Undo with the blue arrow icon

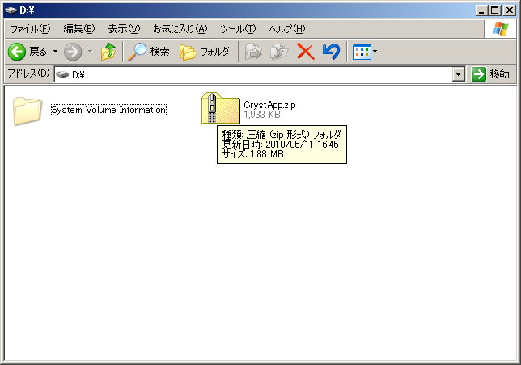click(331, 52)
